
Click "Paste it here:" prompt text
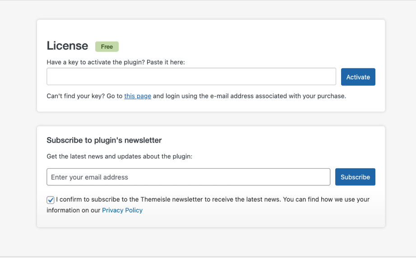166,62
